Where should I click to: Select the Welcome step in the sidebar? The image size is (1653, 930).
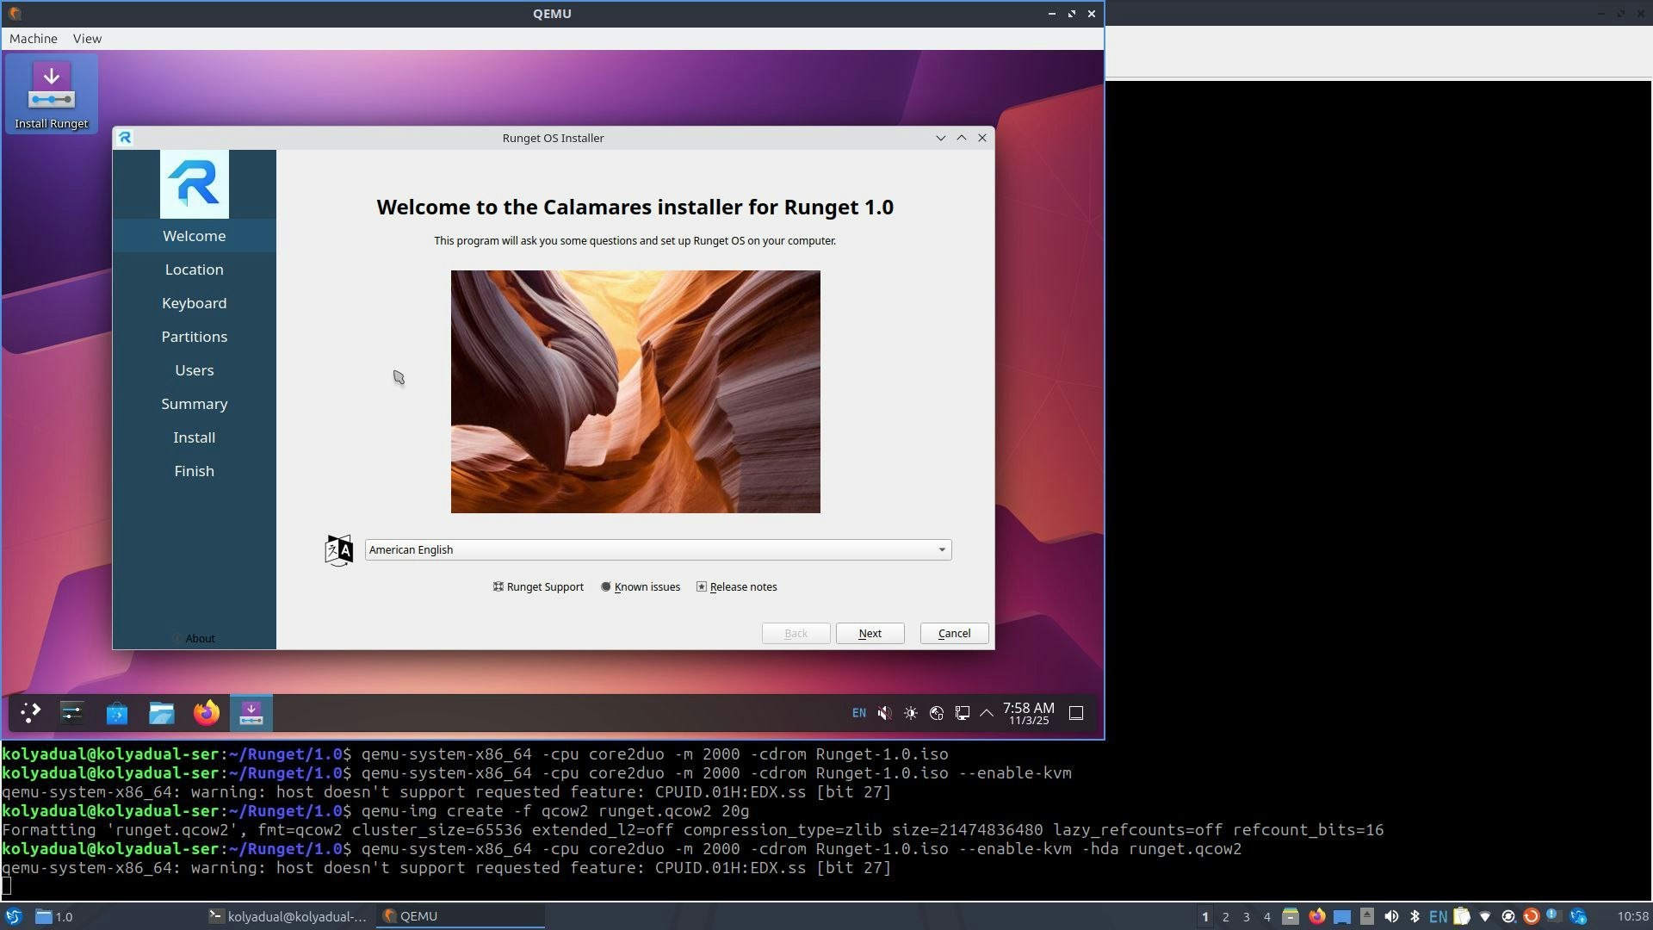pos(195,236)
